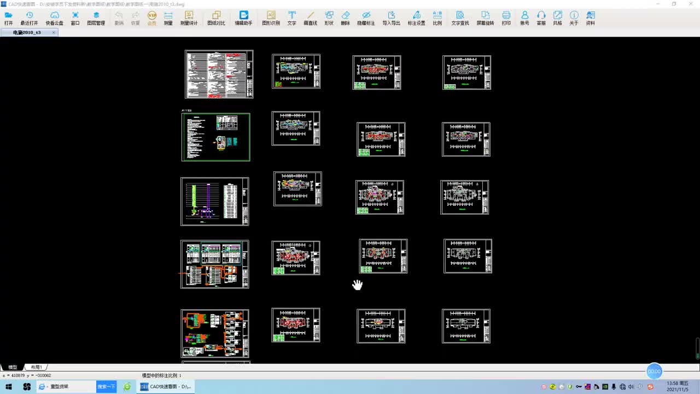Viewport: 700px width, 394px height.
Task: Open 导入导出 import/export
Action: (x=391, y=18)
